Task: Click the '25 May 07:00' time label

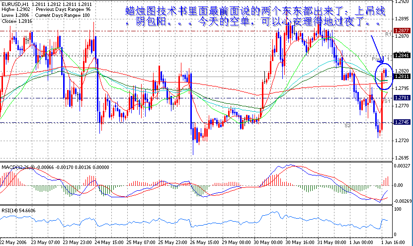Action: (141, 243)
